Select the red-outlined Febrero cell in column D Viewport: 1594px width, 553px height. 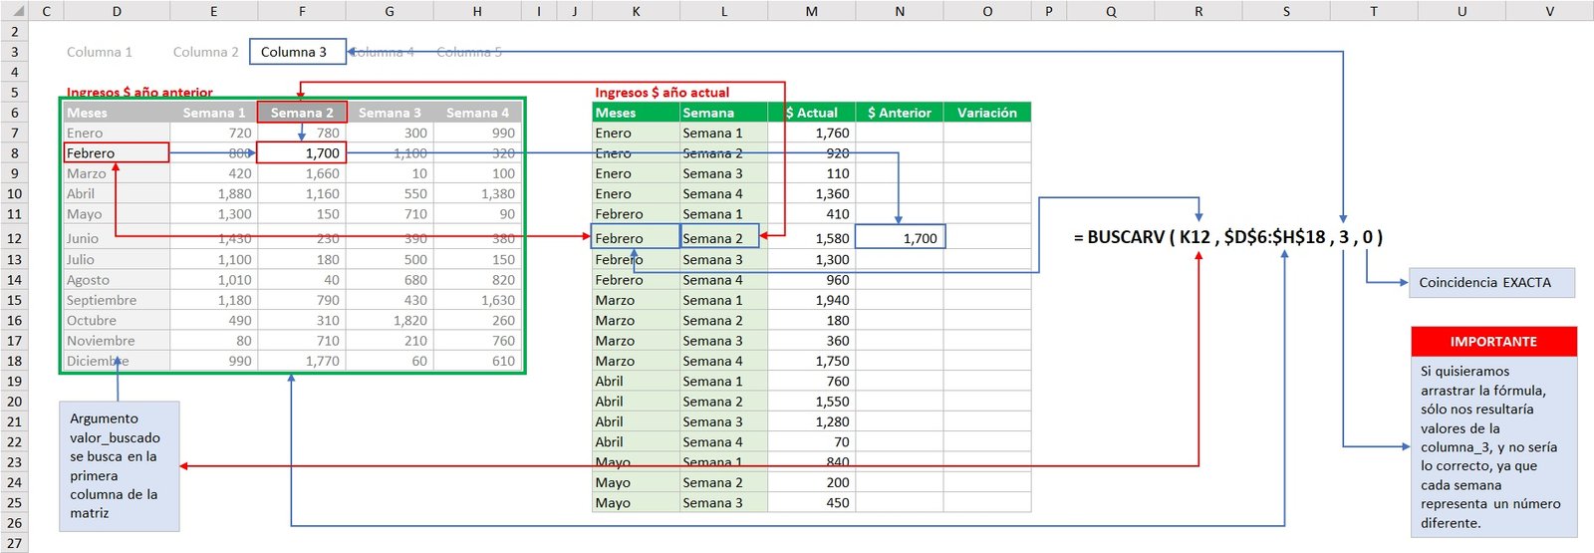pyautogui.click(x=116, y=152)
